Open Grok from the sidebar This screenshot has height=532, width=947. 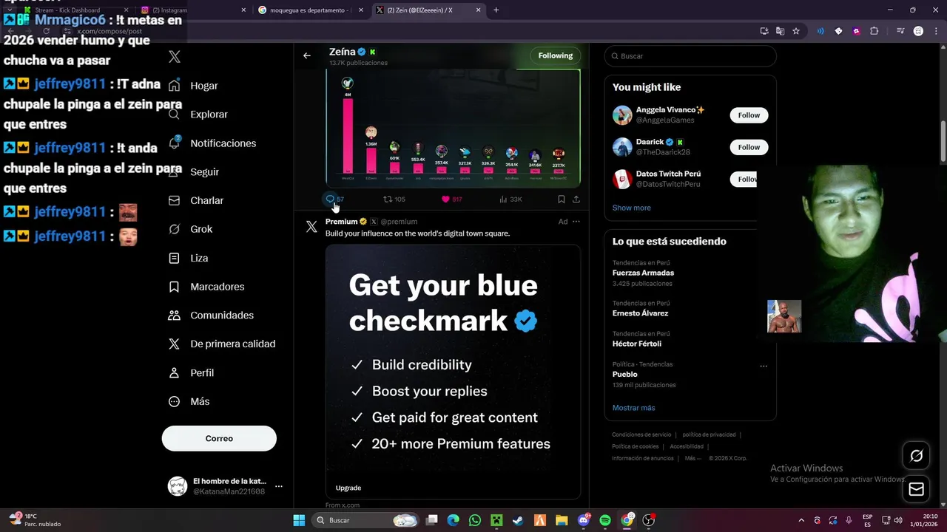200,229
